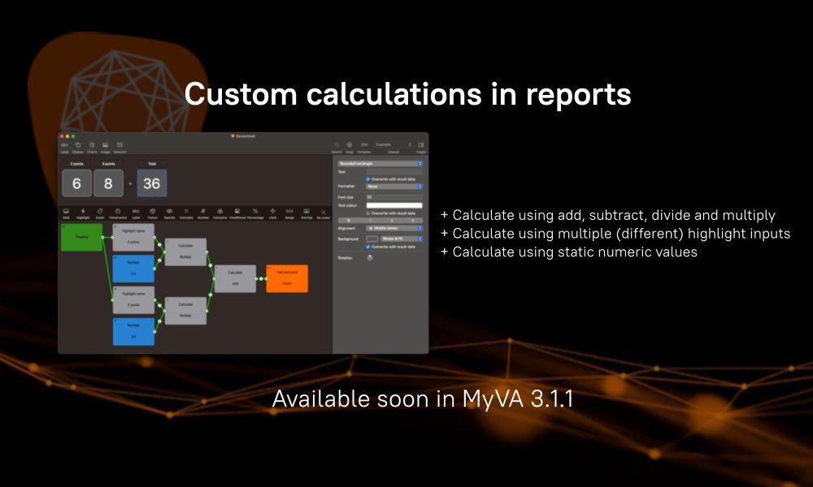Add a Highlight node from node toolbar

(83, 213)
